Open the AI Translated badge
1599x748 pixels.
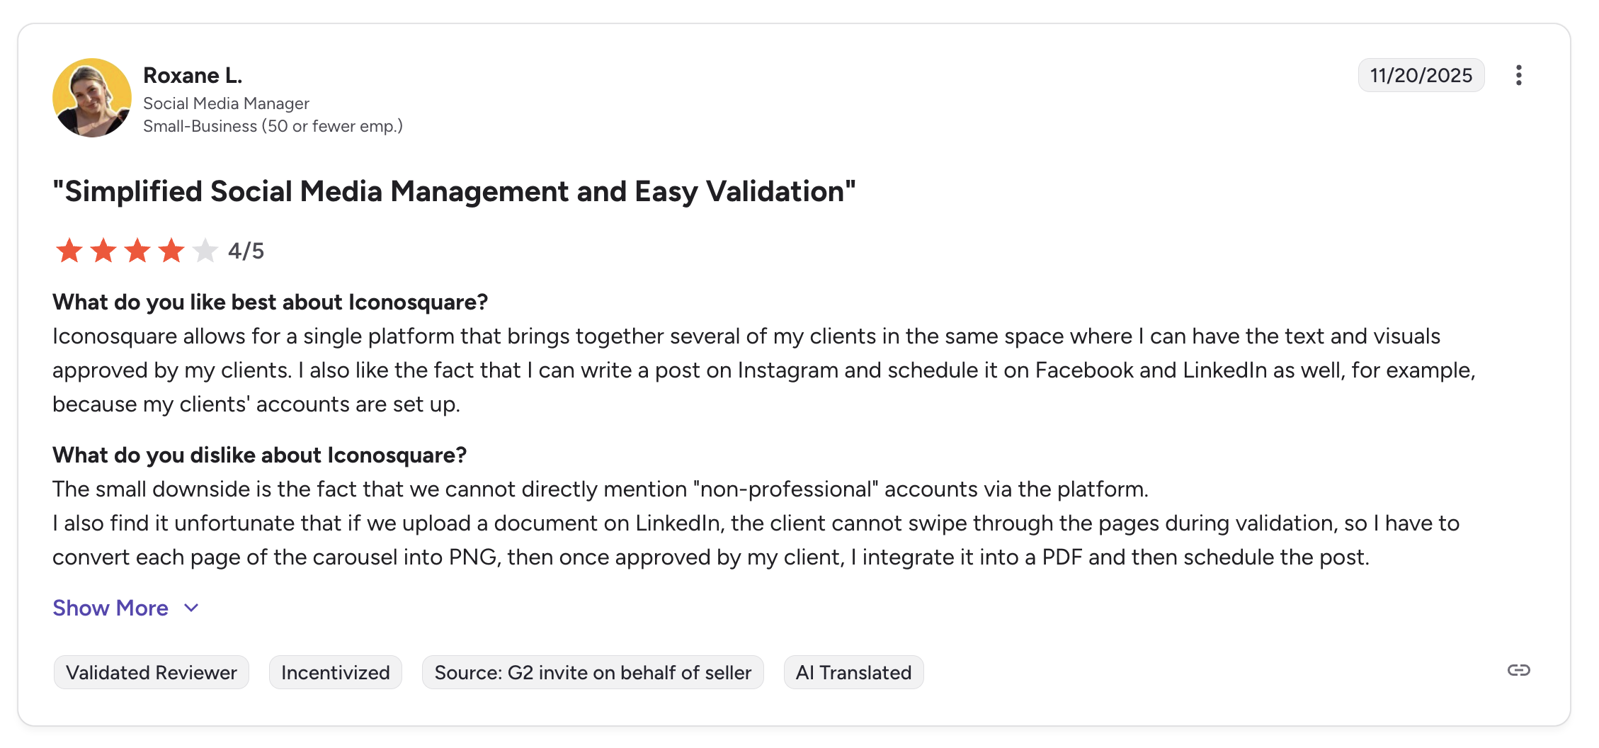853,671
